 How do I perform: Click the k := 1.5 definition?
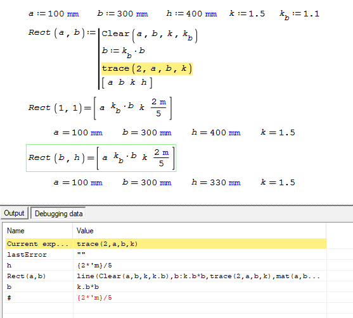(x=247, y=14)
